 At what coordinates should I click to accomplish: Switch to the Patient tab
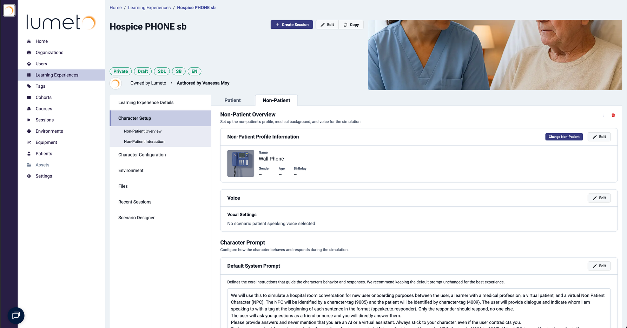[232, 100]
